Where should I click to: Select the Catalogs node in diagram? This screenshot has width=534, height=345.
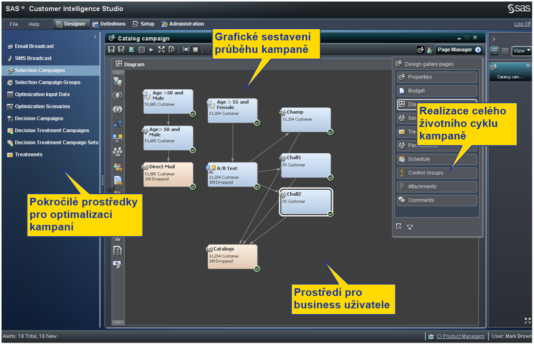[232, 257]
